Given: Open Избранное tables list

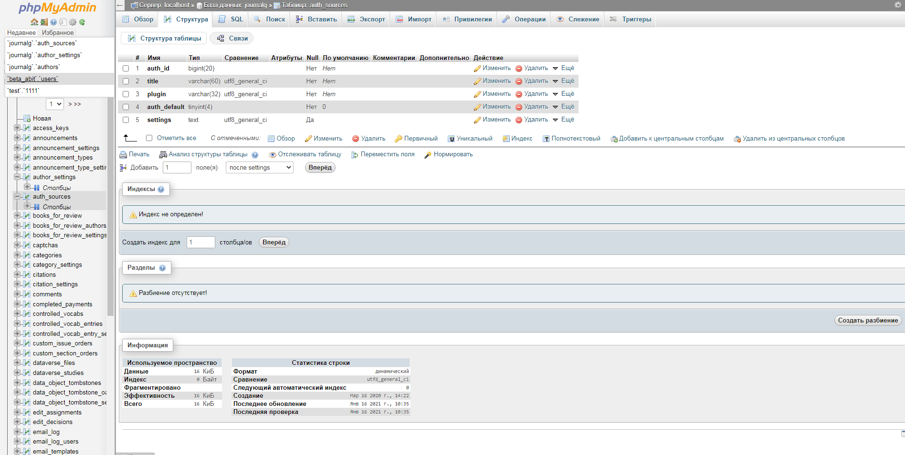Looking at the screenshot, I should 58,32.
